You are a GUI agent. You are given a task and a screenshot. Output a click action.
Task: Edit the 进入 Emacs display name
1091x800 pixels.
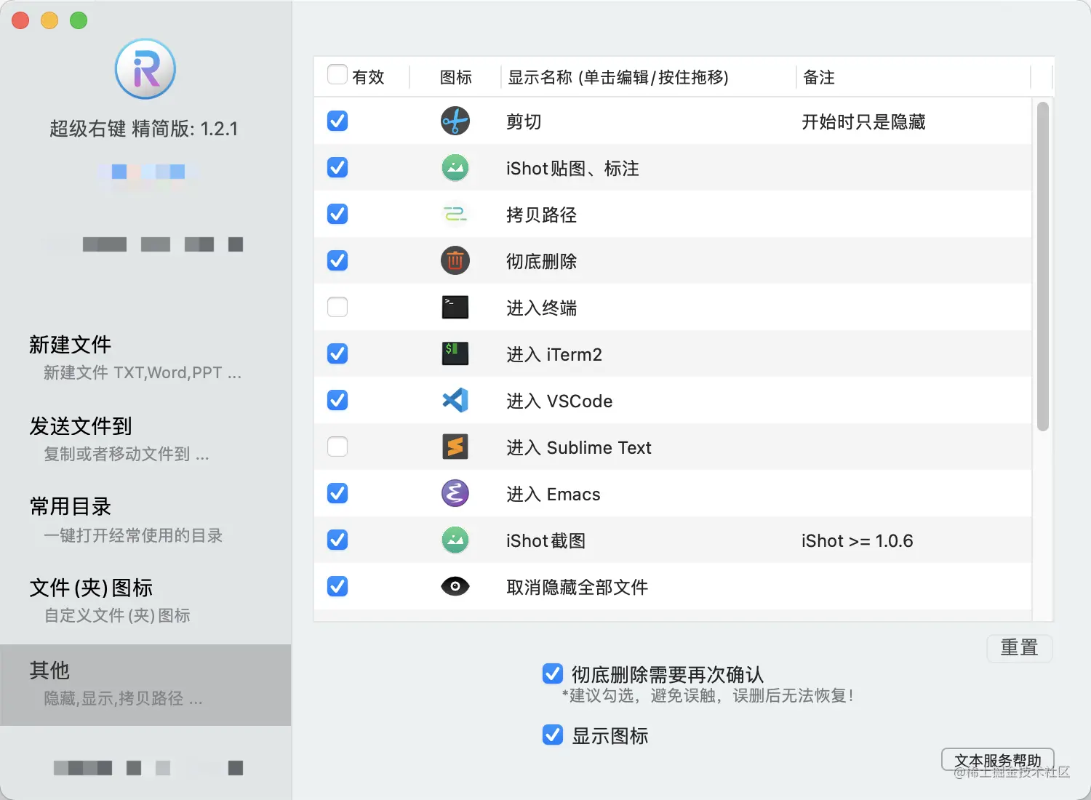point(554,494)
